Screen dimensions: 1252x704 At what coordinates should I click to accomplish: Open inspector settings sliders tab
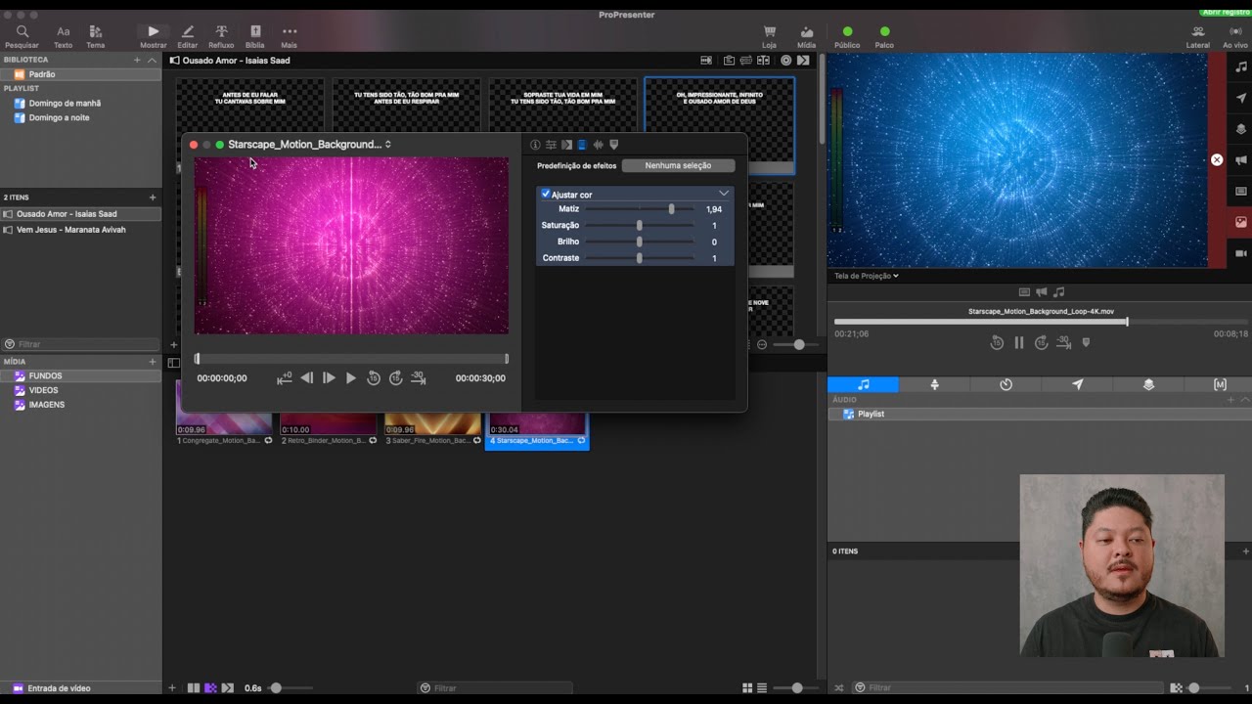pyautogui.click(x=551, y=145)
